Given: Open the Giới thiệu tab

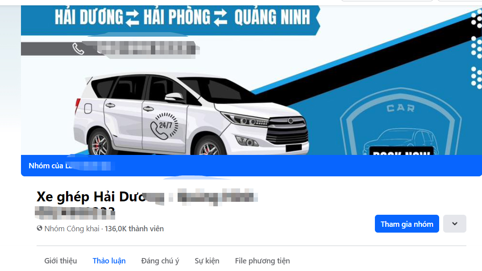Looking at the screenshot, I should 61,261.
